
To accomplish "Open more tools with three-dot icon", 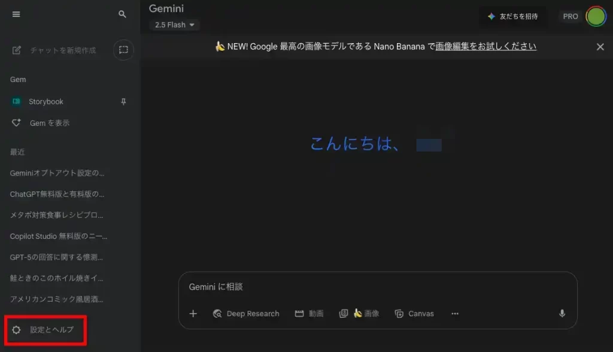I will [x=455, y=314].
